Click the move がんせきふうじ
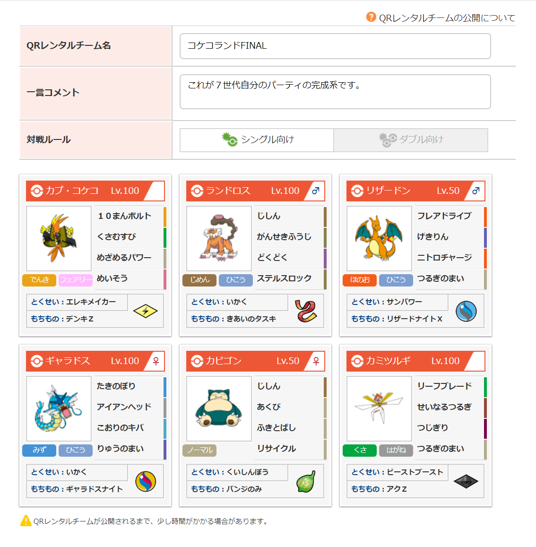Viewport: 536px width, 547px height. tap(284, 237)
